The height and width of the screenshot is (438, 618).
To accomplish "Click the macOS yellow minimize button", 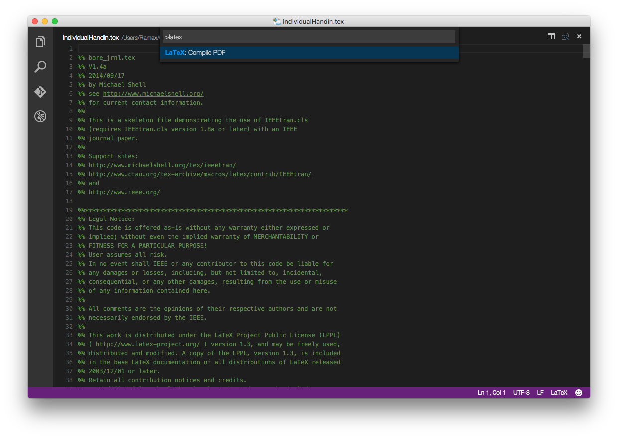I will (44, 21).
